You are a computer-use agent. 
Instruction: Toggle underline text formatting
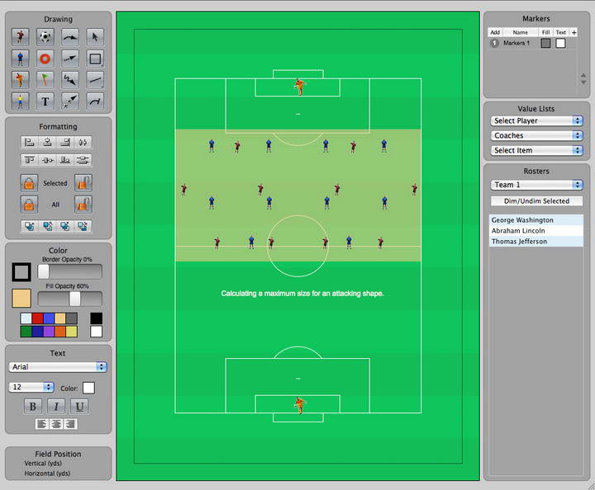[79, 407]
